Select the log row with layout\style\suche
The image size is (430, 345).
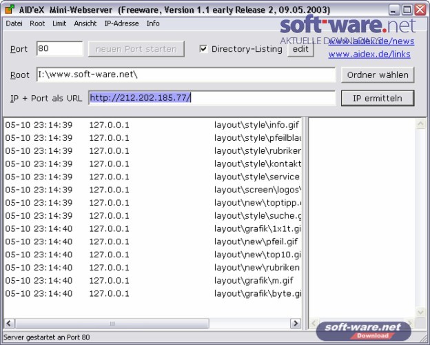(x=153, y=215)
